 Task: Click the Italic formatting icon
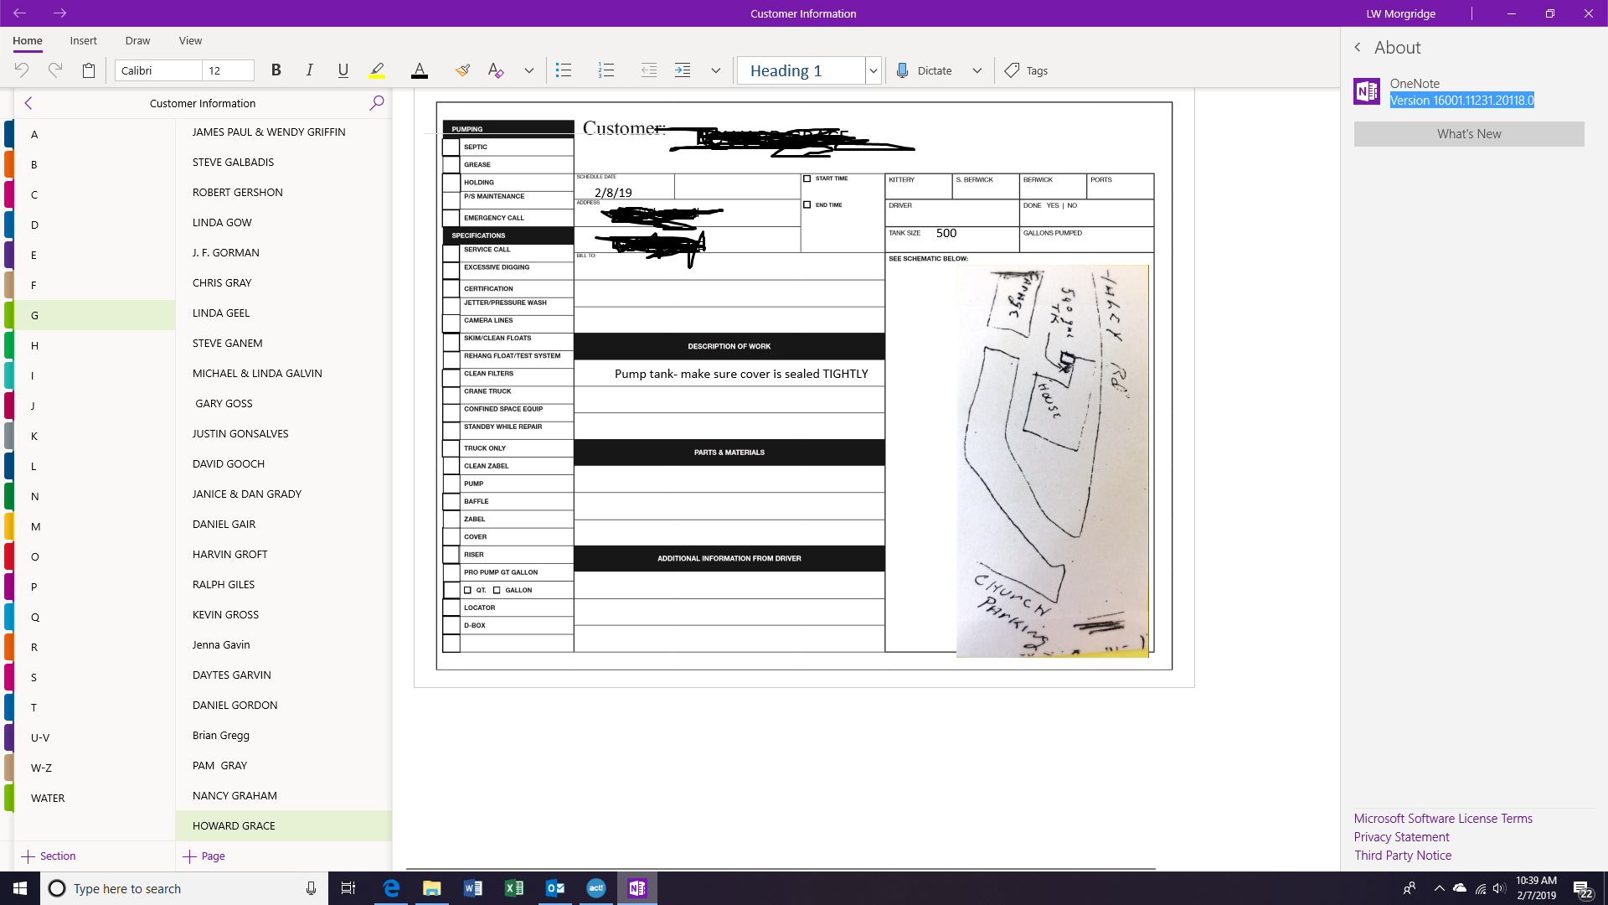click(x=309, y=70)
